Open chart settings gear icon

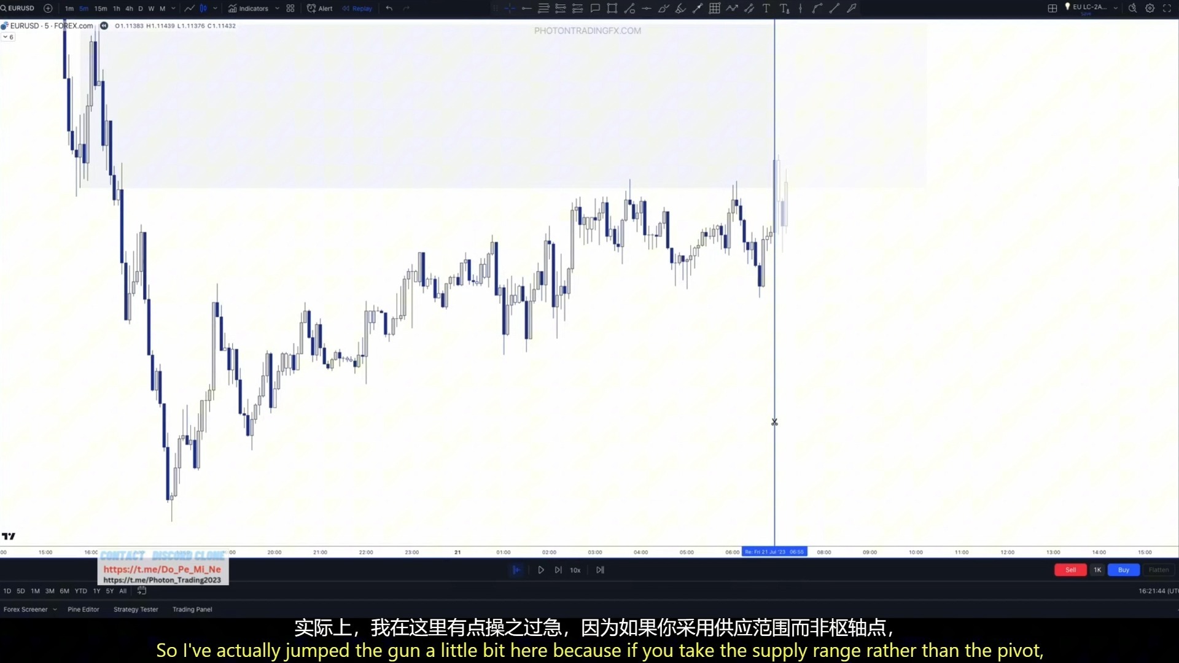(x=1150, y=9)
